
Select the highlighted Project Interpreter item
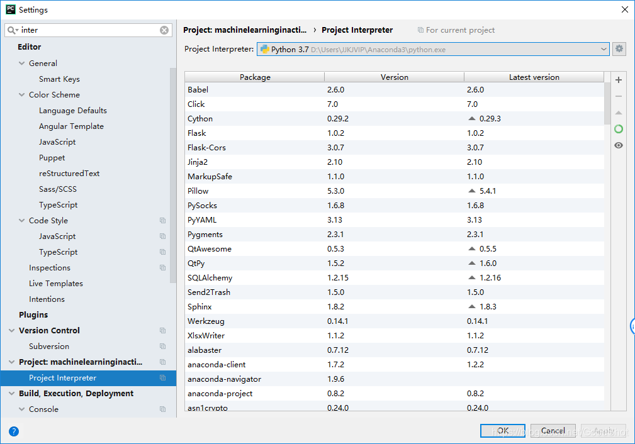(88, 377)
